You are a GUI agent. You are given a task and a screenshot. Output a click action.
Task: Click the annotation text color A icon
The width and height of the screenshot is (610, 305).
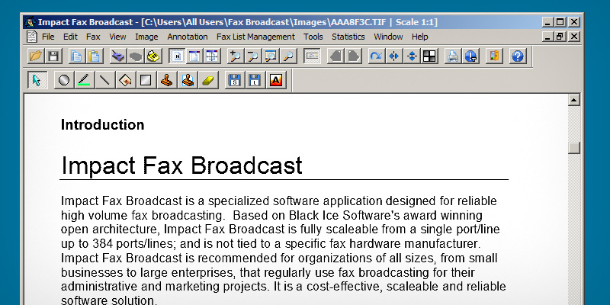276,80
